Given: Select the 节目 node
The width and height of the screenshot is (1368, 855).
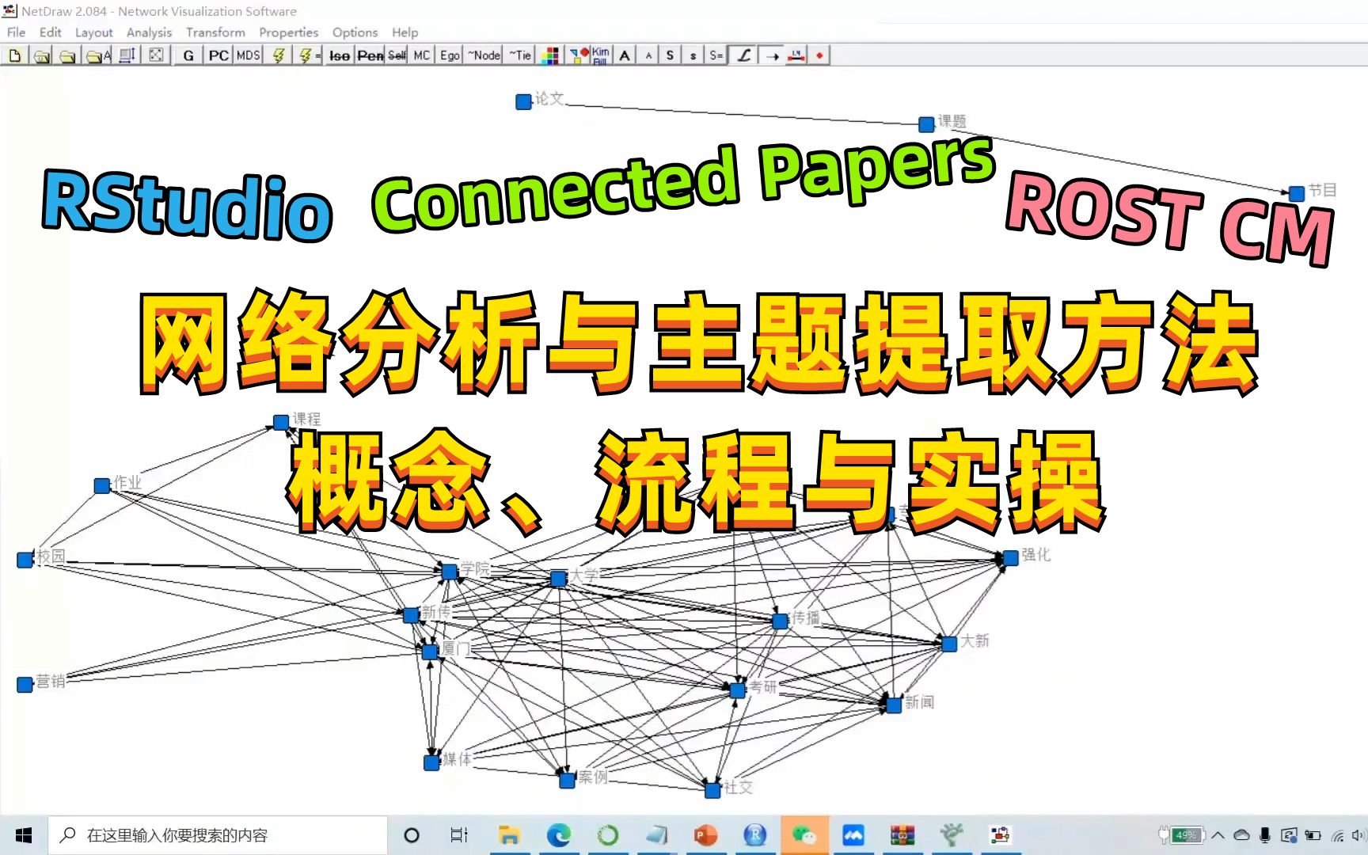Looking at the screenshot, I should [x=1297, y=194].
